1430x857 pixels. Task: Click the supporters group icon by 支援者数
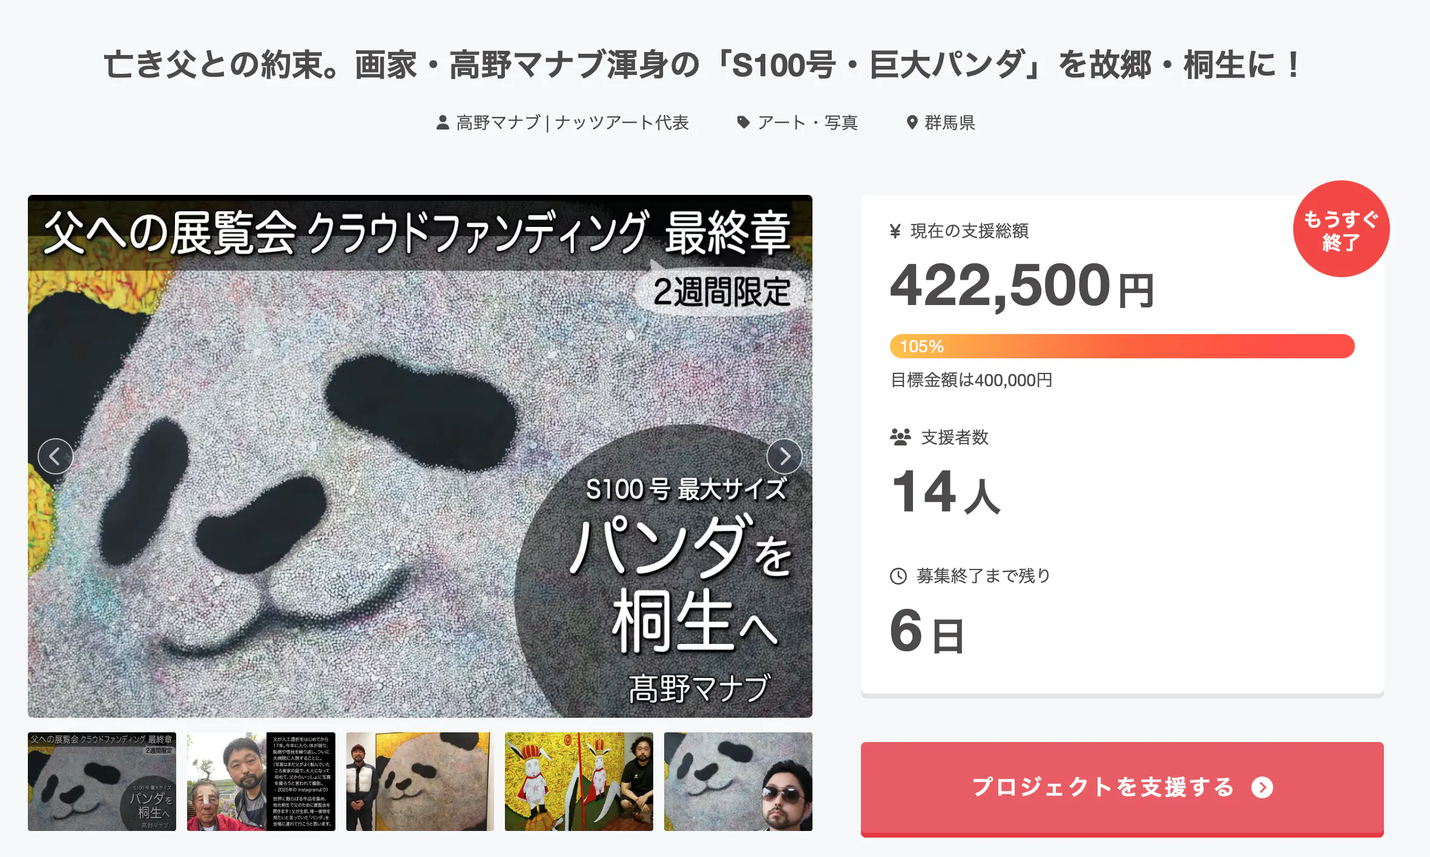(900, 437)
